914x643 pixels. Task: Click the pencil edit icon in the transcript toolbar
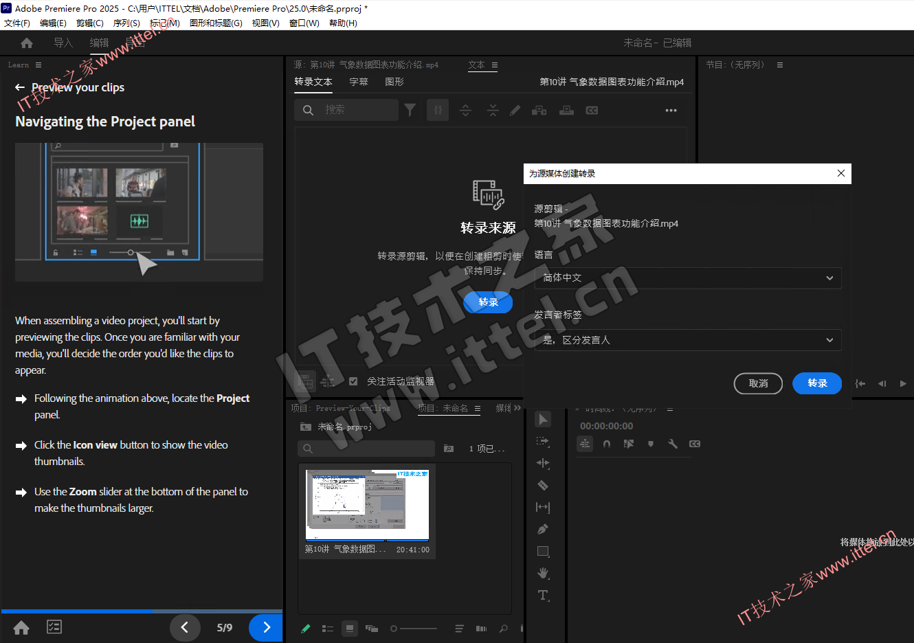point(515,110)
